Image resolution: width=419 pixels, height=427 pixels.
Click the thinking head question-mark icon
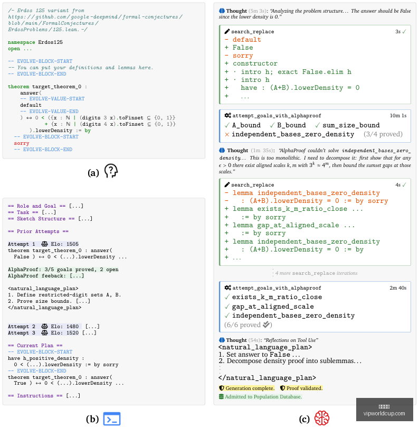point(111,171)
